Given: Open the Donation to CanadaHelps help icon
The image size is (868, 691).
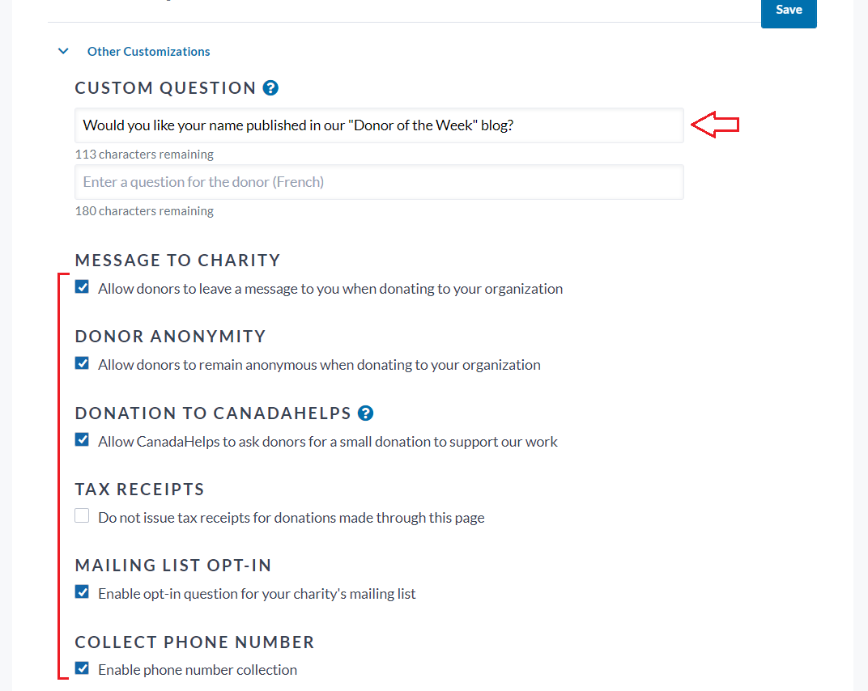Looking at the screenshot, I should point(365,413).
